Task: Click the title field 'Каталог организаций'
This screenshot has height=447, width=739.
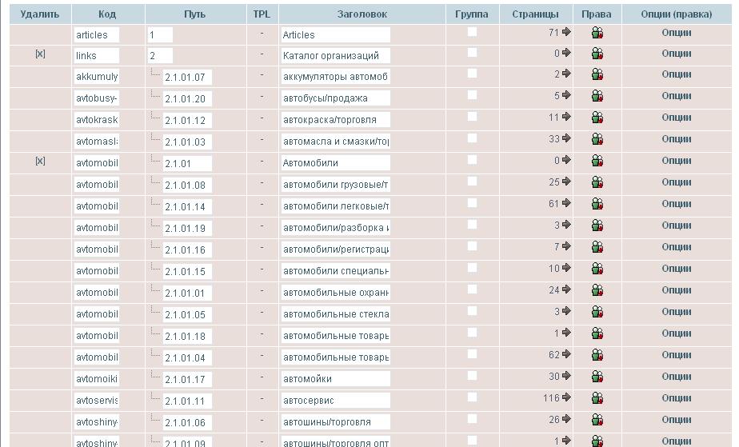Action: 335,56
